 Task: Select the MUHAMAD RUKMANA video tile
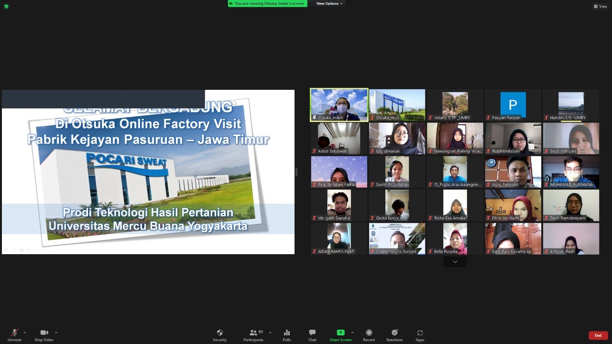[x=571, y=172]
